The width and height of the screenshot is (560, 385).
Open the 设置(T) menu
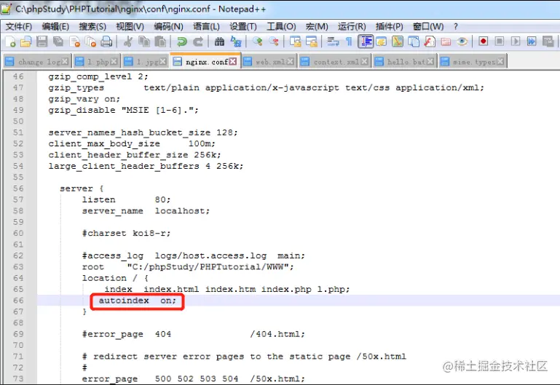point(243,26)
